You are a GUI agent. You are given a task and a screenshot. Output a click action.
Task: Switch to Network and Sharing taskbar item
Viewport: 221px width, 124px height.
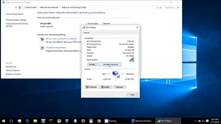coord(142,121)
